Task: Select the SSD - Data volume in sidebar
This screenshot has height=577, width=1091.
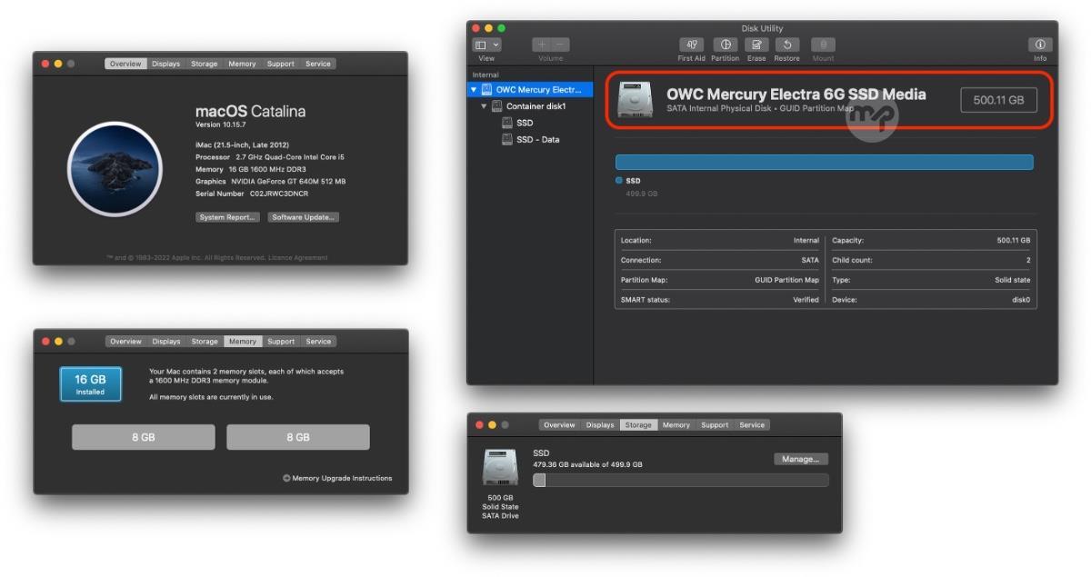Action: tap(530, 139)
